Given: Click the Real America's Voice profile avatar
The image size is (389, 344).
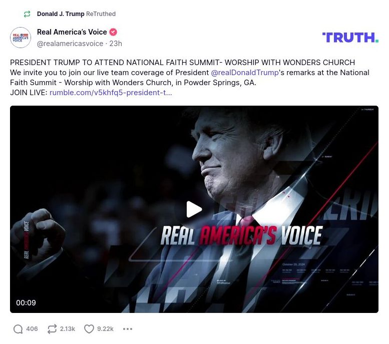Looking at the screenshot, I should (21, 38).
